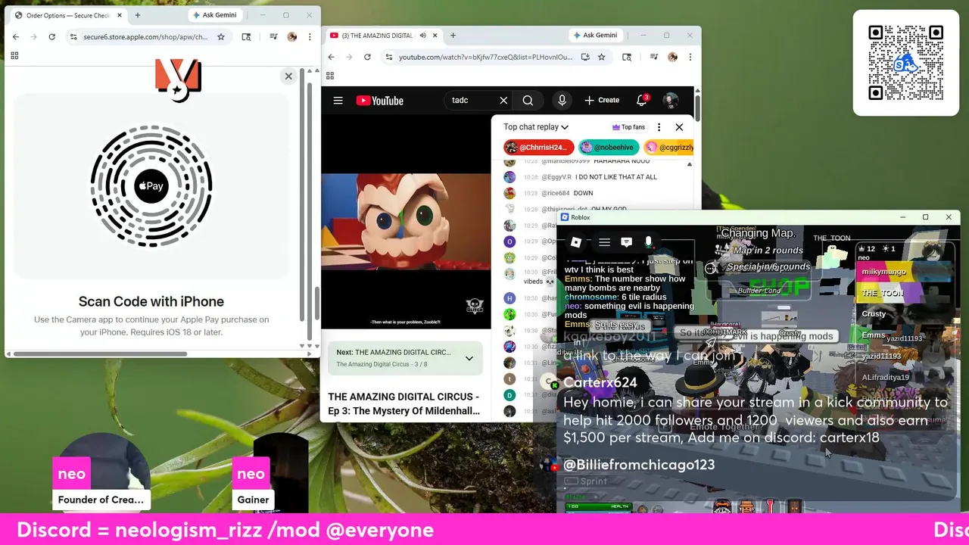Screen dimensions: 969x545
Task: Click the Sprint control in Roblox
Action: click(587, 481)
